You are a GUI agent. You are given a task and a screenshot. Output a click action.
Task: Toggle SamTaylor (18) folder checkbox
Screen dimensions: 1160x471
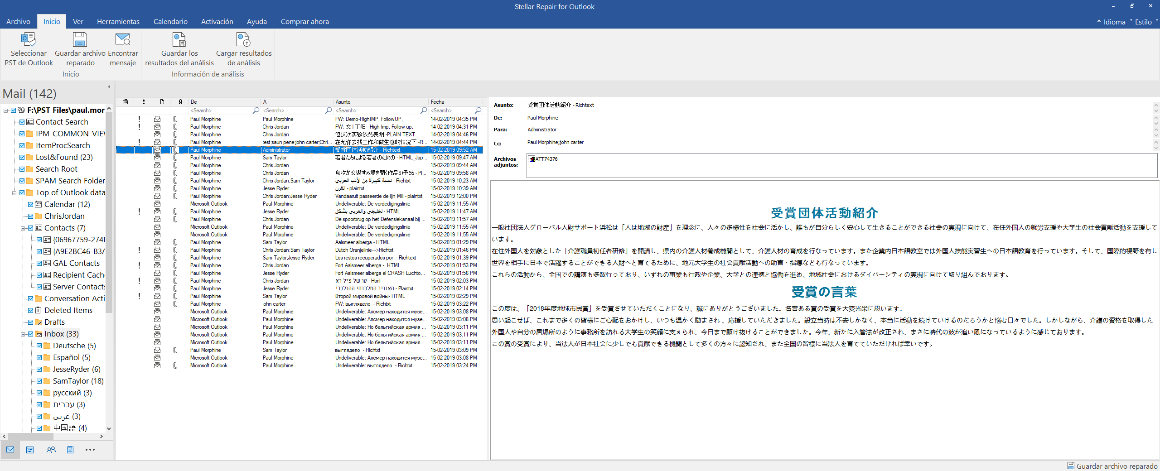pyautogui.click(x=39, y=381)
